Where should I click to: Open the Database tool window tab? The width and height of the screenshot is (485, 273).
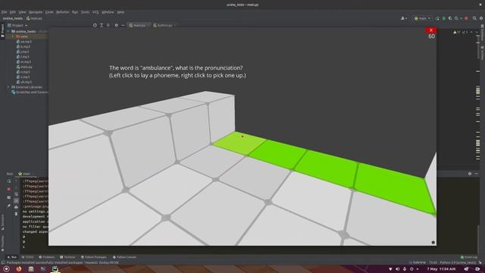(x=482, y=33)
